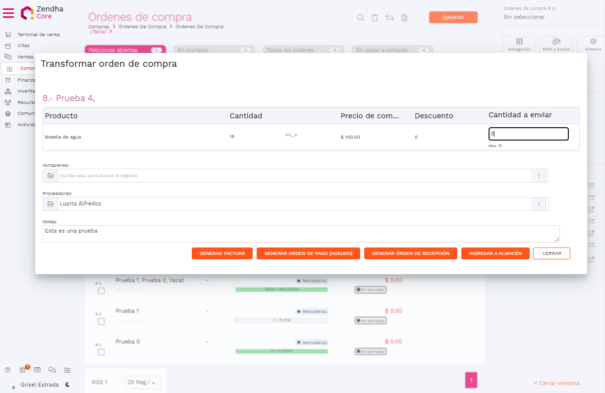The height and width of the screenshot is (393, 605).
Task: Open the help question mark icon
Action: pos(7,370)
